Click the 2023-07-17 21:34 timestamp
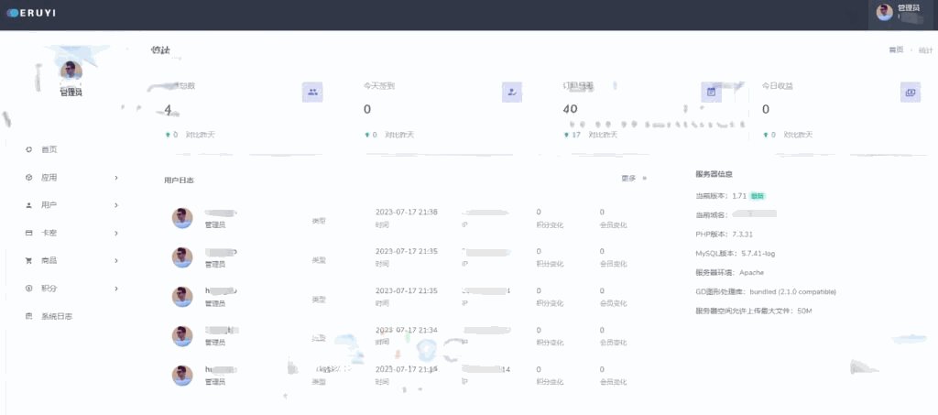The width and height of the screenshot is (938, 415). tap(406, 330)
